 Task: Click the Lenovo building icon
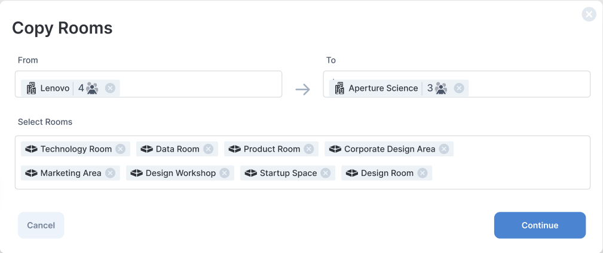pyautogui.click(x=31, y=88)
